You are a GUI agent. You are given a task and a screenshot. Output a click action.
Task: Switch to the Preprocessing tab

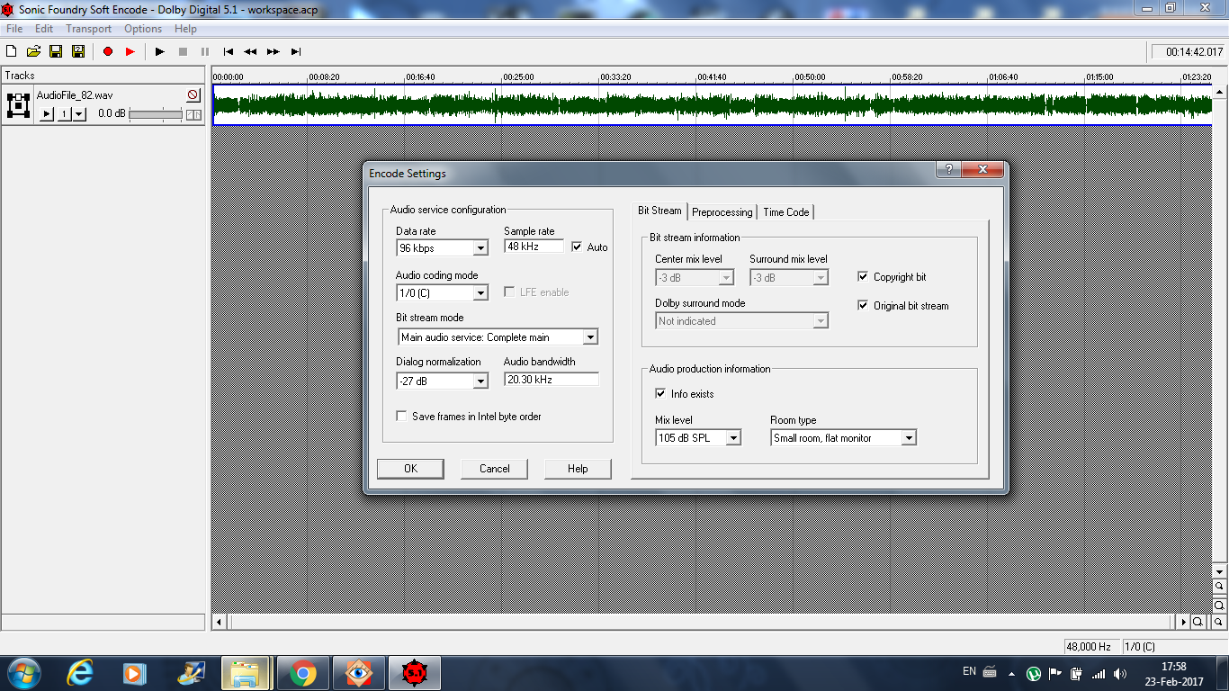[722, 212]
